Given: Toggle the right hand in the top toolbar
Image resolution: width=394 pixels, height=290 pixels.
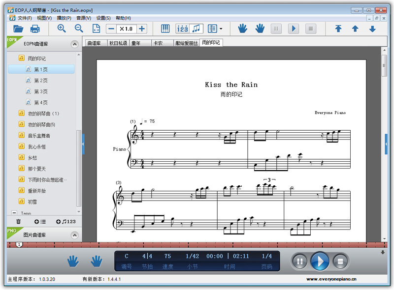Looking at the screenshot, I should tap(260, 29).
